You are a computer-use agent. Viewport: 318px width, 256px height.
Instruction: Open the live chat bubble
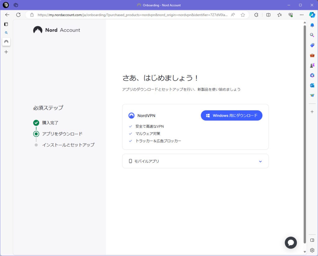click(x=291, y=243)
